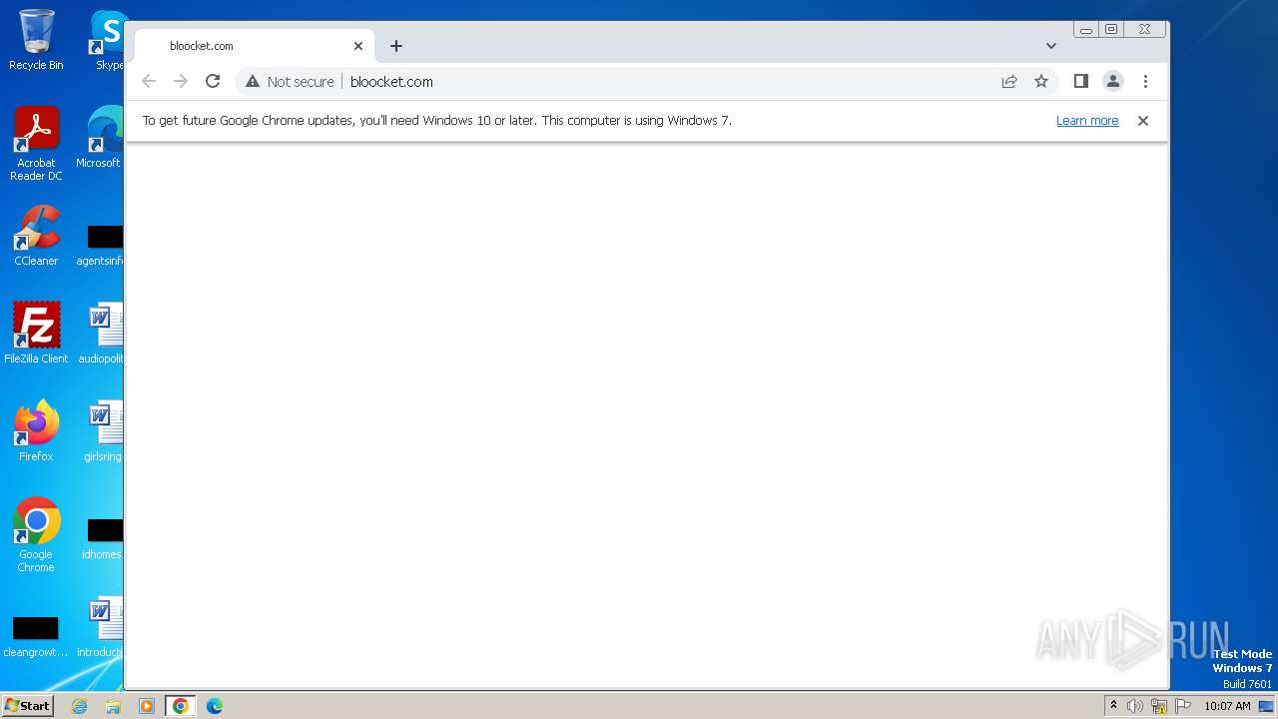The image size is (1278, 719).
Task: Open the cleangrowt desktop file
Action: 36,635
